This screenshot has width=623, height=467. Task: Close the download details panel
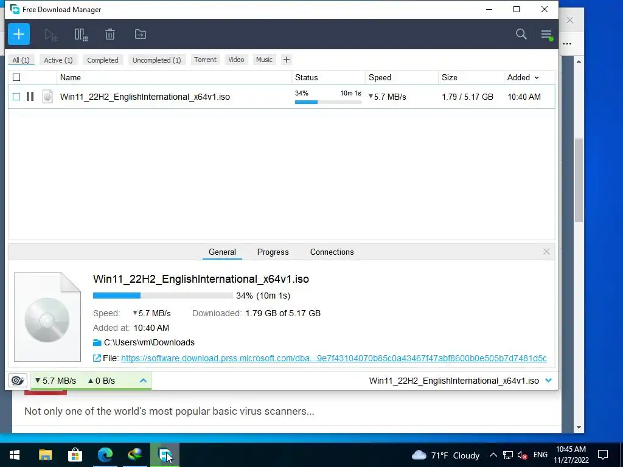click(547, 252)
